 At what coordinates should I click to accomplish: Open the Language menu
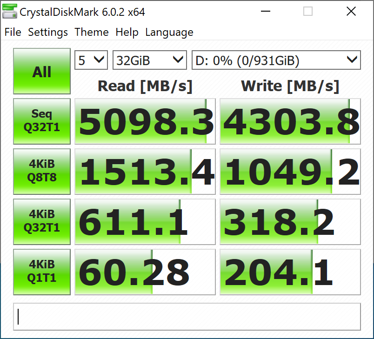pos(169,32)
